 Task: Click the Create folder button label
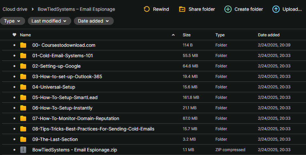248,9
